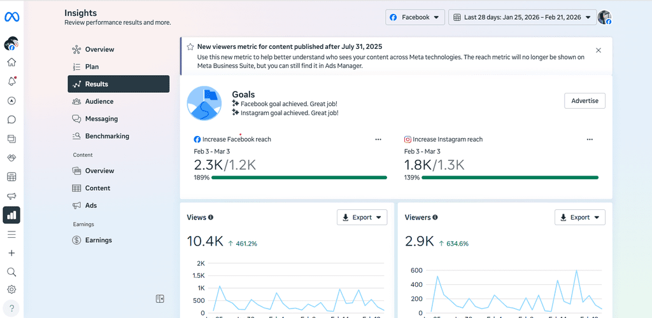Expand the Viewers Export dropdown
This screenshot has width=652, height=318.
[x=579, y=218]
